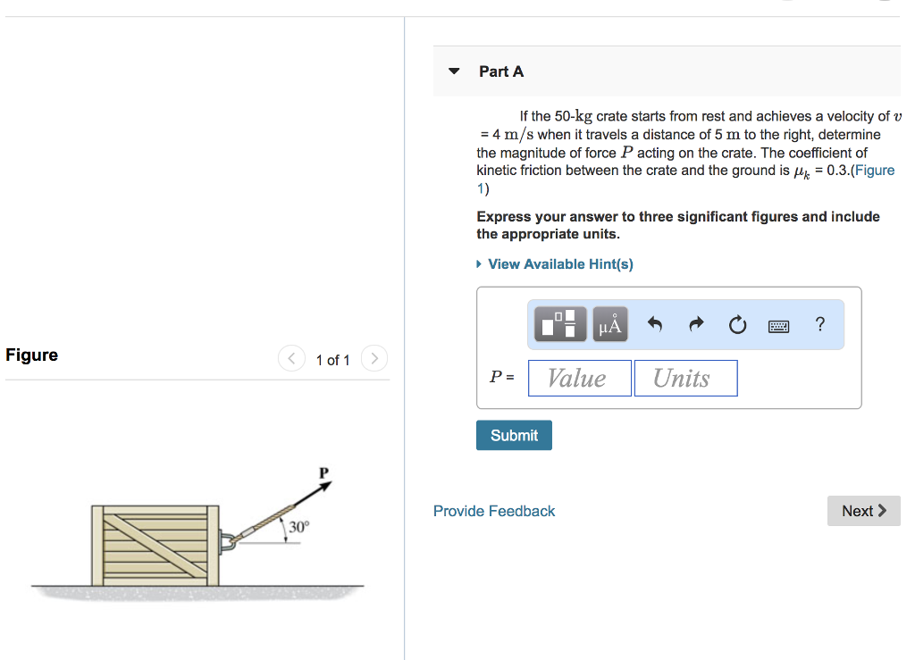
Task: Insert an equation template from the toolbar
Action: point(559,324)
